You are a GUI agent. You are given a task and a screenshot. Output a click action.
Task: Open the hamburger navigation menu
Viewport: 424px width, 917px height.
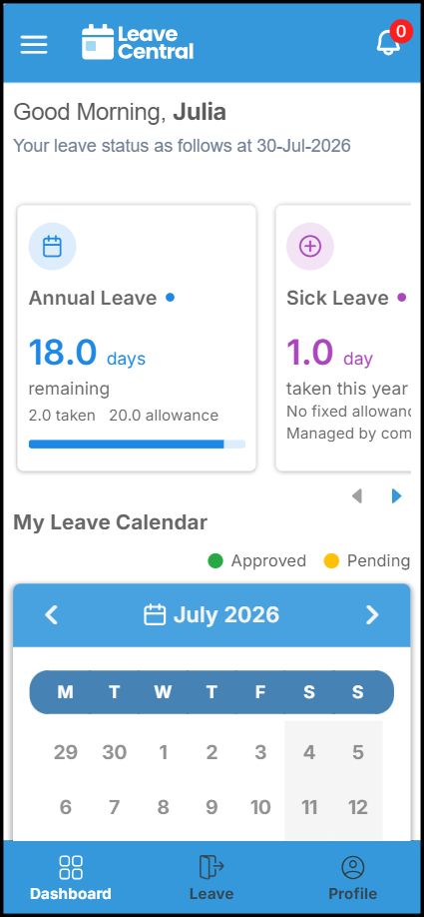(x=34, y=44)
